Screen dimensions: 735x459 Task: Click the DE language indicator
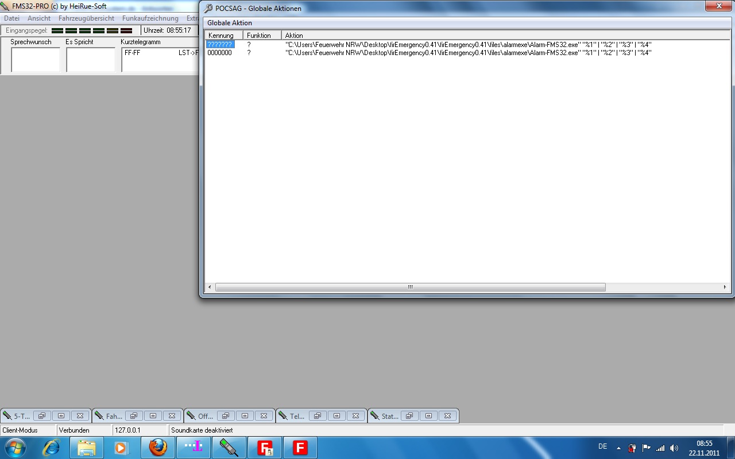point(602,446)
